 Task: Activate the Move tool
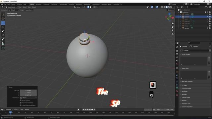point(3,23)
